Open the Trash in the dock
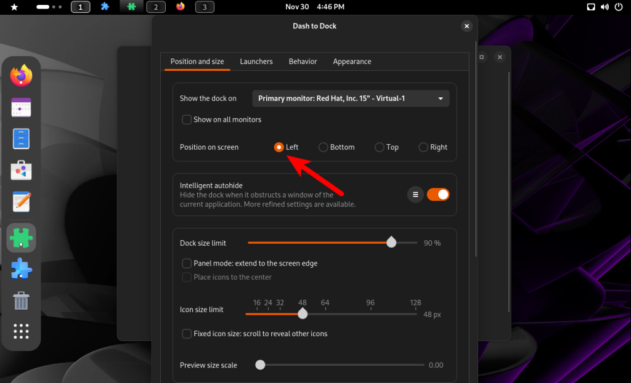This screenshot has height=383, width=631. (x=21, y=301)
